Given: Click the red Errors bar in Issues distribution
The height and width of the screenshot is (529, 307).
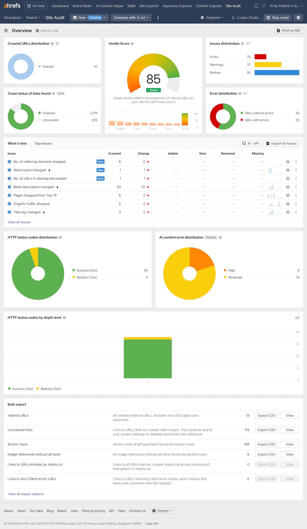Looking at the screenshot, I should tap(260, 57).
